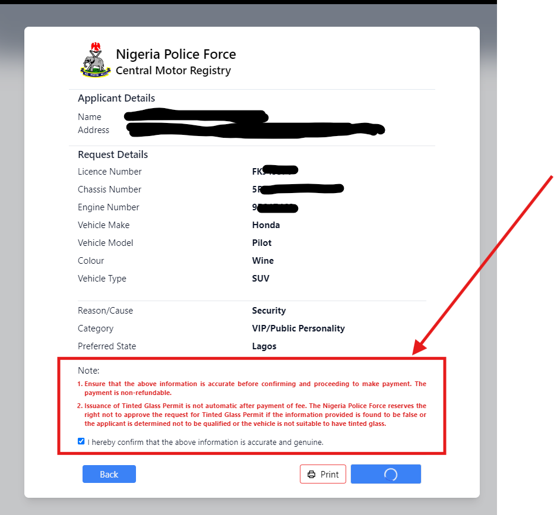554x515 pixels.
Task: Click the 'I hereby confirm' checkbox label text
Action: [205, 442]
